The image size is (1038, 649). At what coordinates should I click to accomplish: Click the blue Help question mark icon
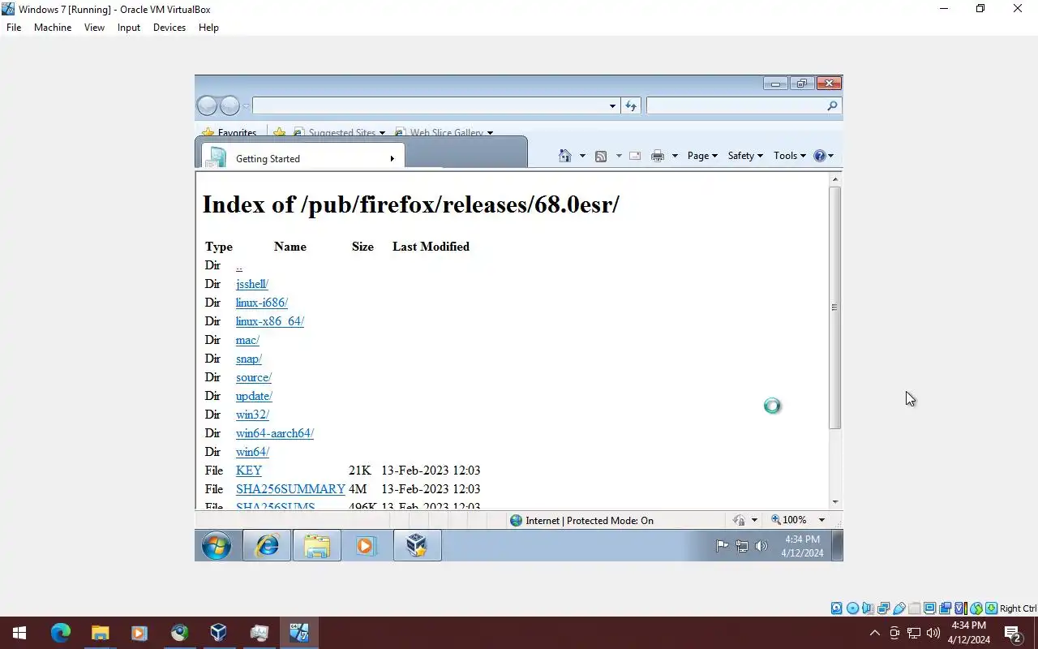(819, 156)
